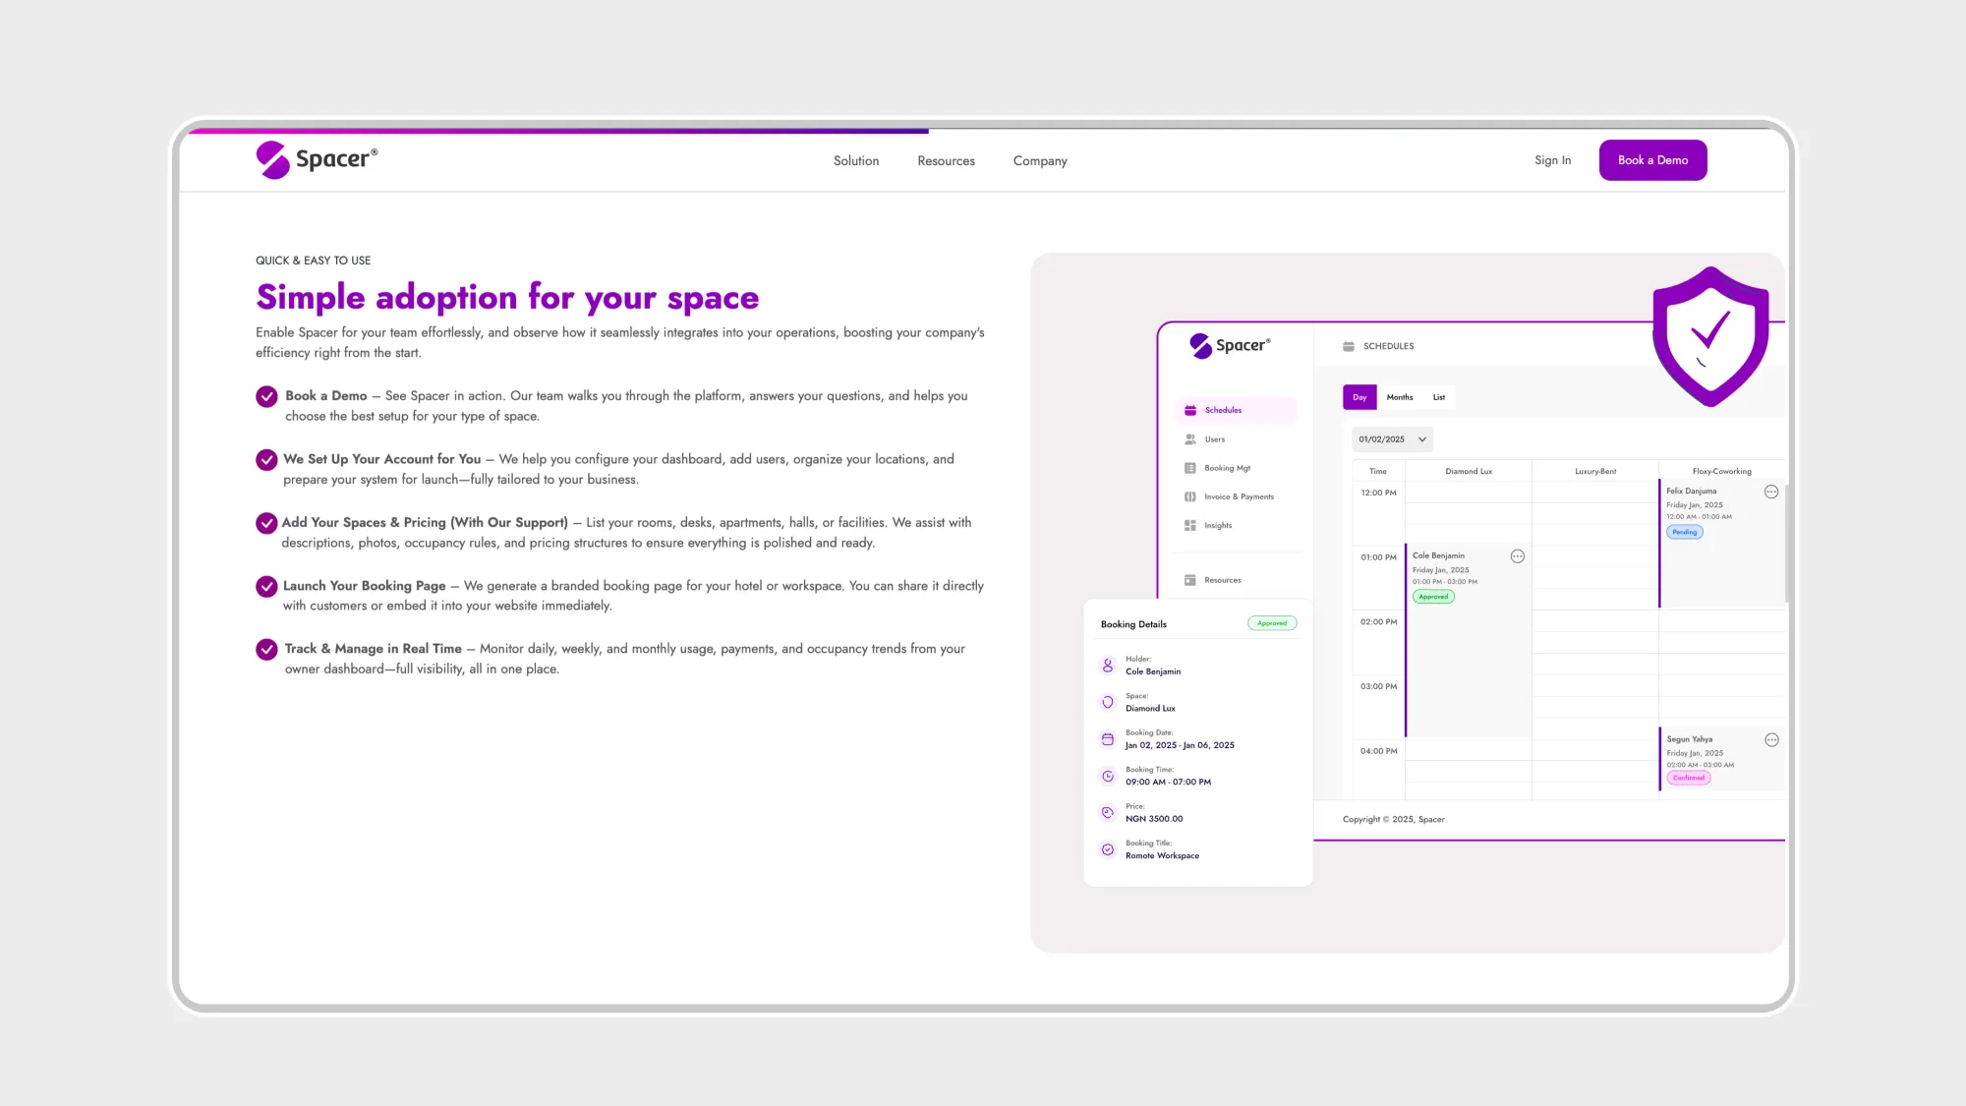Click the 12:00 PM time row label

click(x=1378, y=494)
